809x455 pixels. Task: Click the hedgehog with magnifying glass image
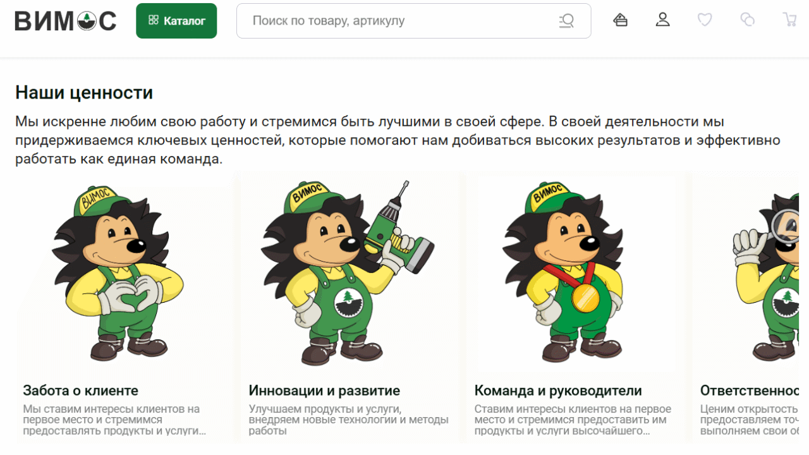[x=771, y=272]
